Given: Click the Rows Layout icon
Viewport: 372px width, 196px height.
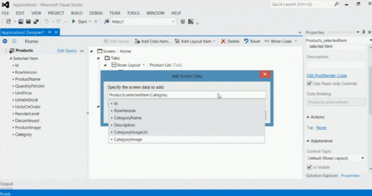Looking at the screenshot, I should (x=114, y=65).
